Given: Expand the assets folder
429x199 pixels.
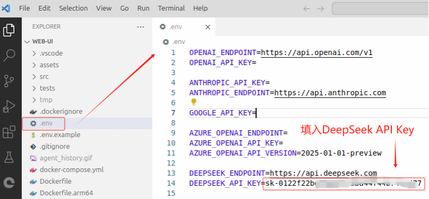Looking at the screenshot, I should tap(87, 65).
